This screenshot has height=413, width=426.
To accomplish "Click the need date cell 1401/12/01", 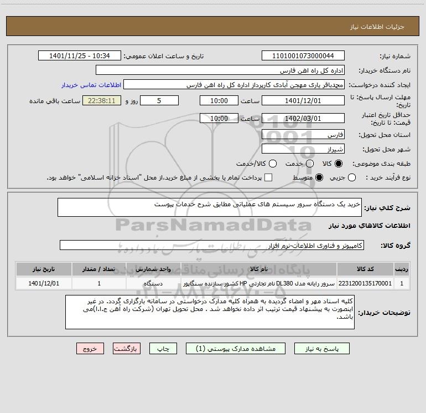I will (44, 283).
